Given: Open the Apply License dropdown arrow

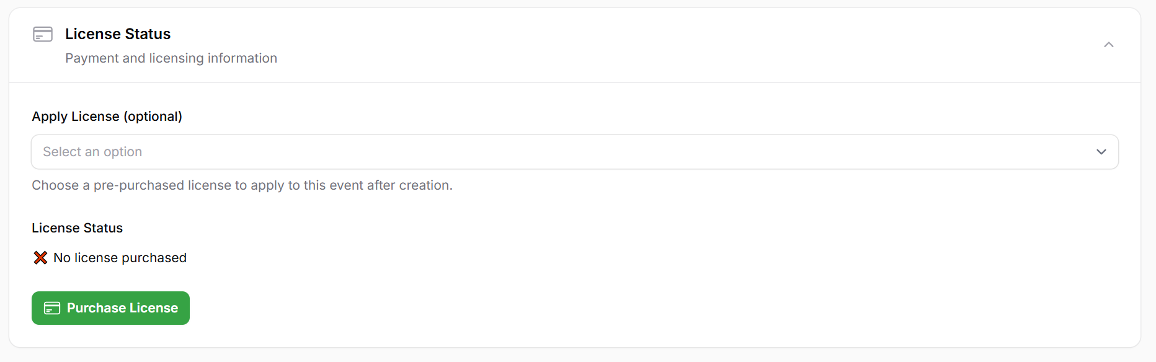Looking at the screenshot, I should [1101, 152].
